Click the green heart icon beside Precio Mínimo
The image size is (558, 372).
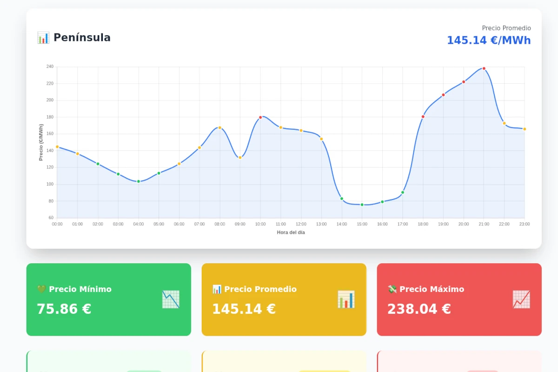(x=41, y=289)
